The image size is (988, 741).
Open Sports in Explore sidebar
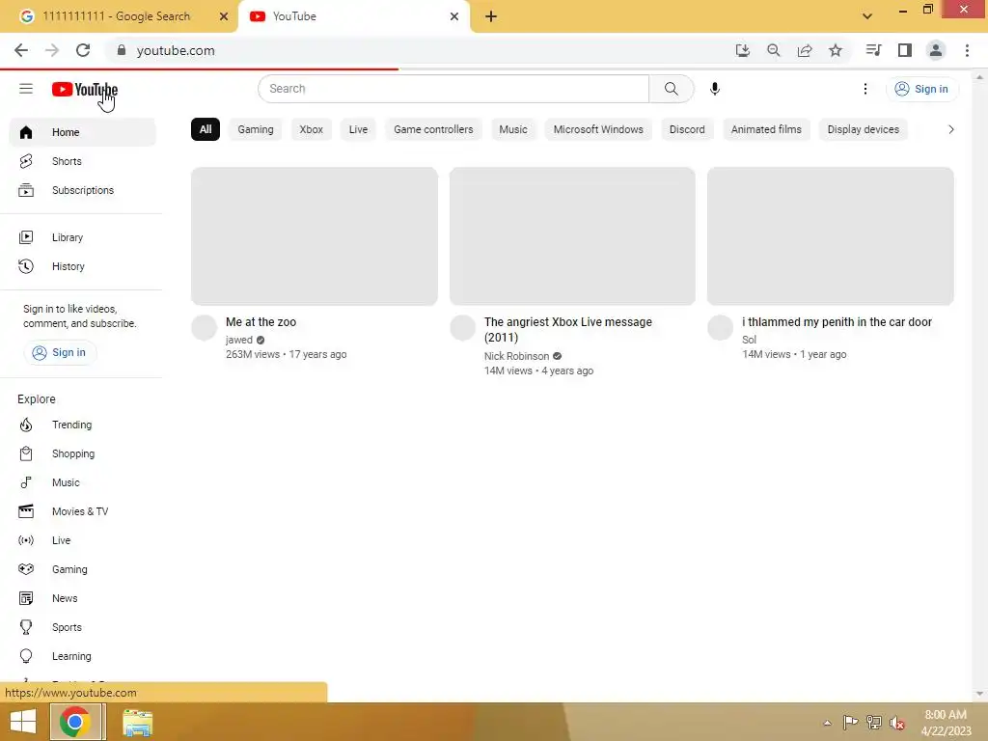tap(83, 627)
